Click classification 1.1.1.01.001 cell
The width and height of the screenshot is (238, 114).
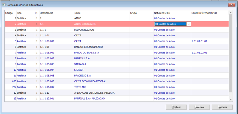tap(47, 41)
